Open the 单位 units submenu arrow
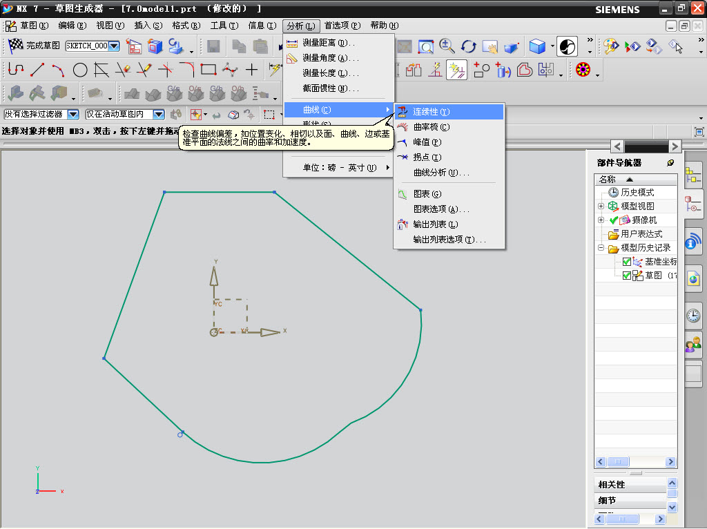The image size is (707, 529). pyautogui.click(x=388, y=168)
